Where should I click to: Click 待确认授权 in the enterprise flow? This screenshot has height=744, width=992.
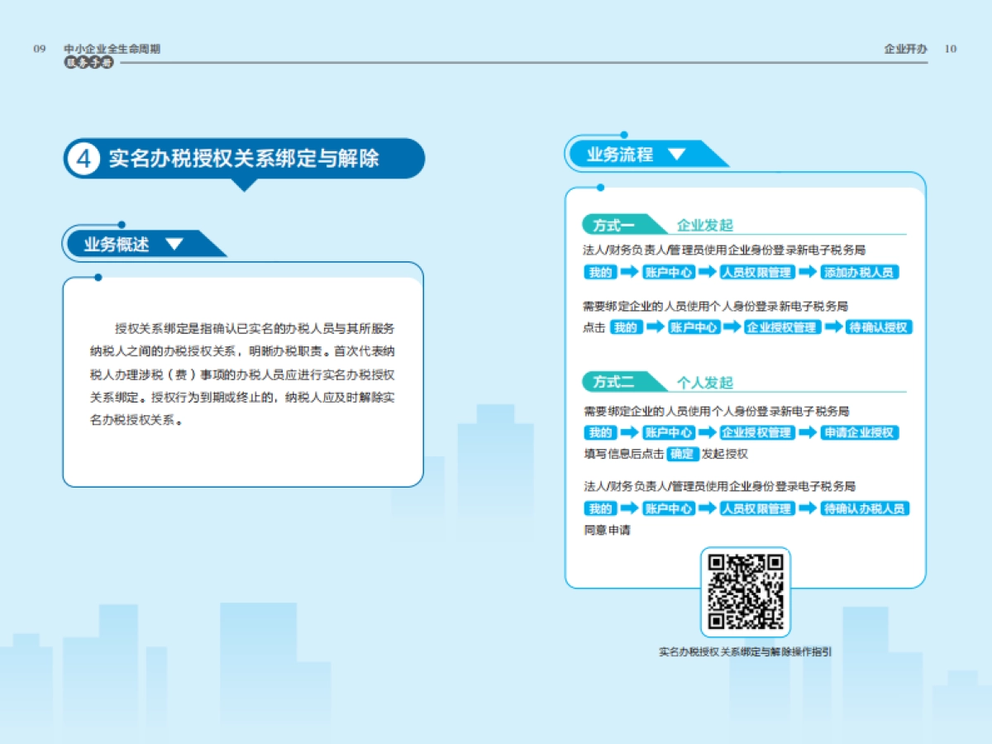[x=878, y=327]
